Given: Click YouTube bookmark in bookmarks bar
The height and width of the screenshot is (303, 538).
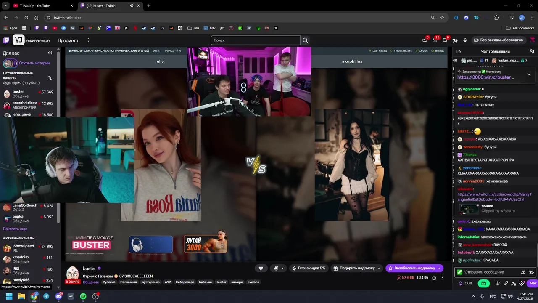Looking at the screenshot, I should coord(55,28).
